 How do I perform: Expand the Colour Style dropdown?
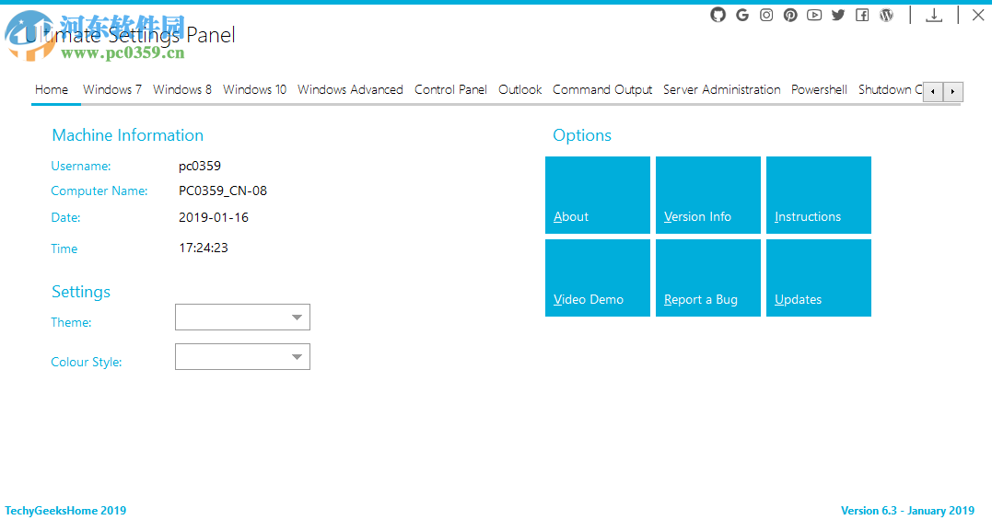click(x=242, y=357)
